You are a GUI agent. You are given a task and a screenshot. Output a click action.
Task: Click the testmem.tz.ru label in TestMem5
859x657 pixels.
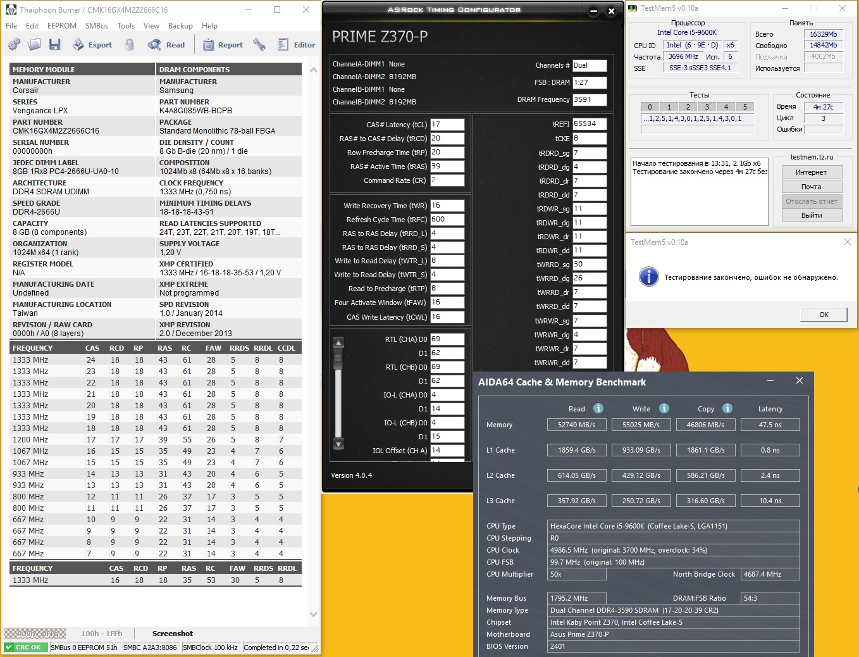(x=812, y=157)
